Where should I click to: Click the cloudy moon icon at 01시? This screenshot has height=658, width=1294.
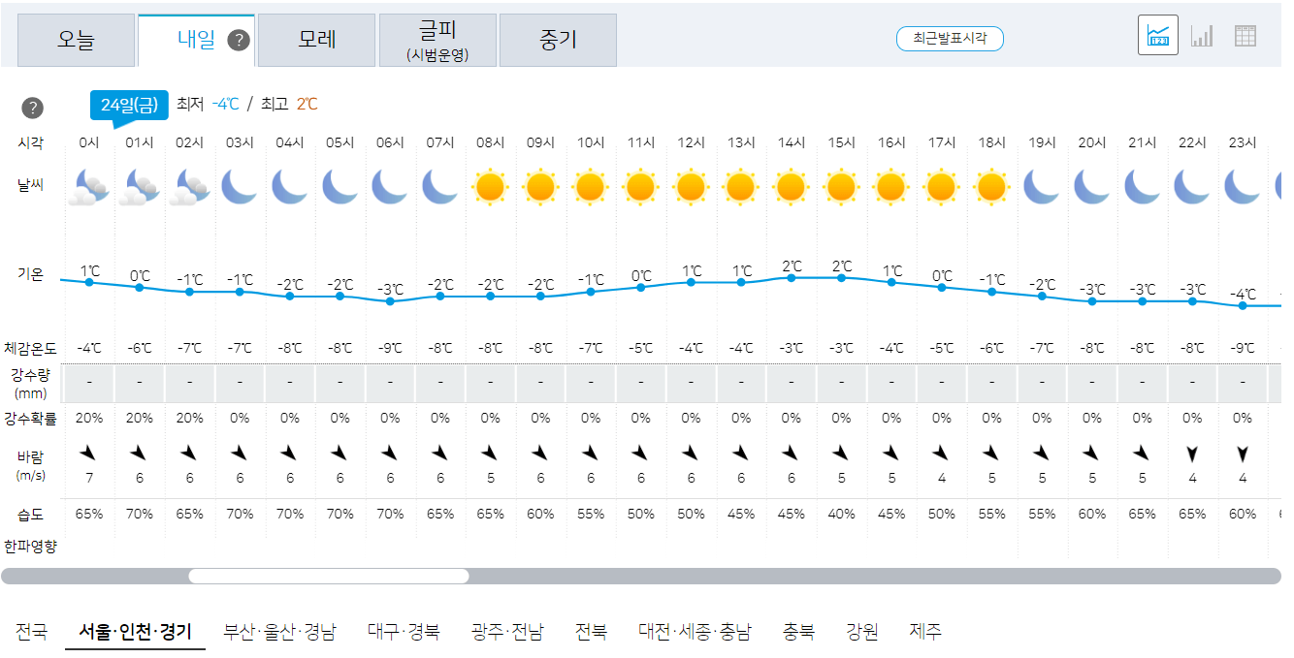(x=139, y=185)
